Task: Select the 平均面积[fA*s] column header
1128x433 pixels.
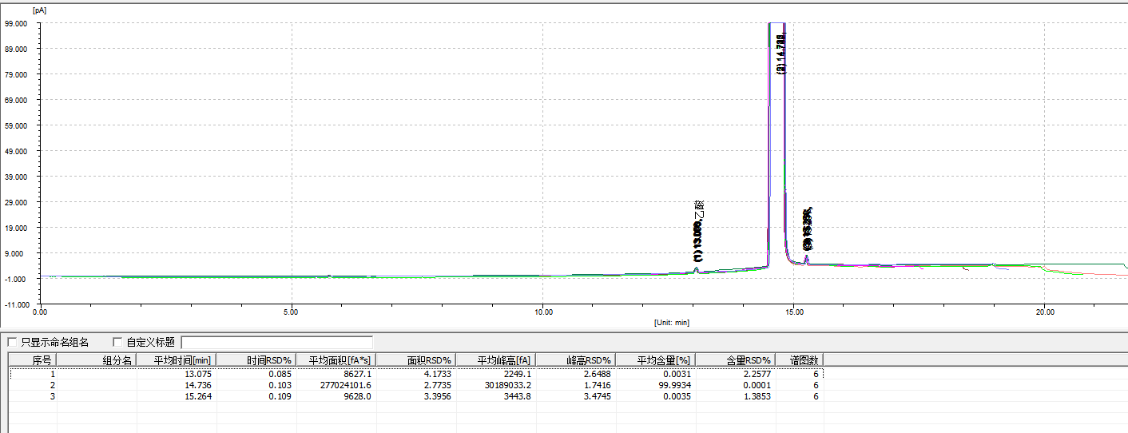Action: tap(336, 360)
